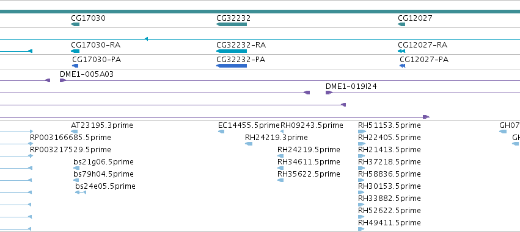Select the CG32232-PA protein bar

[232, 66]
